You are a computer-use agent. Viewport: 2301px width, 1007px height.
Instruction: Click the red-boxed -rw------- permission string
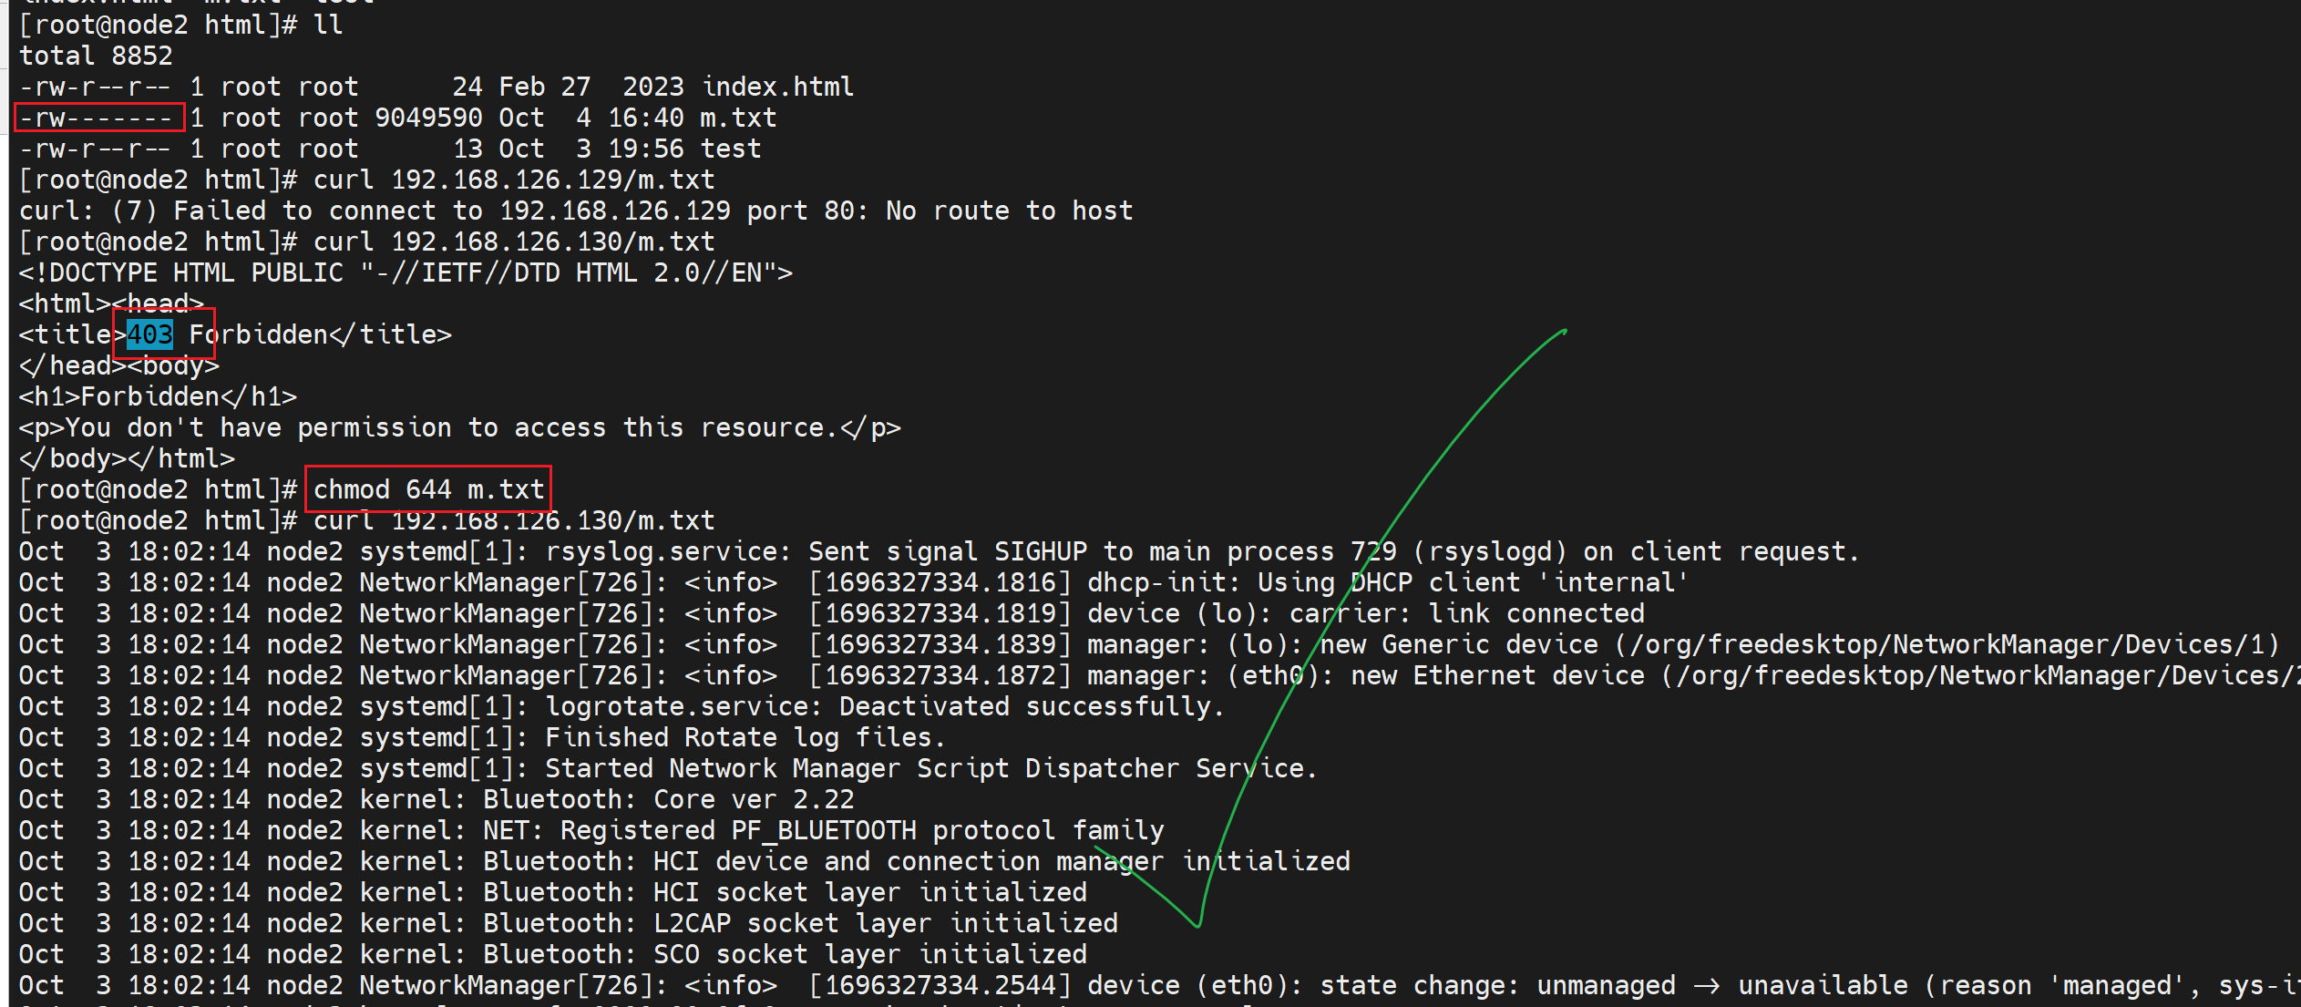pos(99,118)
